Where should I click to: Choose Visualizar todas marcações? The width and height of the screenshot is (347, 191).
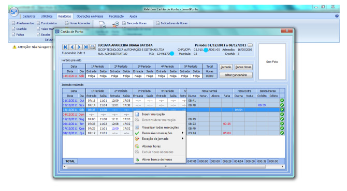pyautogui.click(x=160, y=128)
